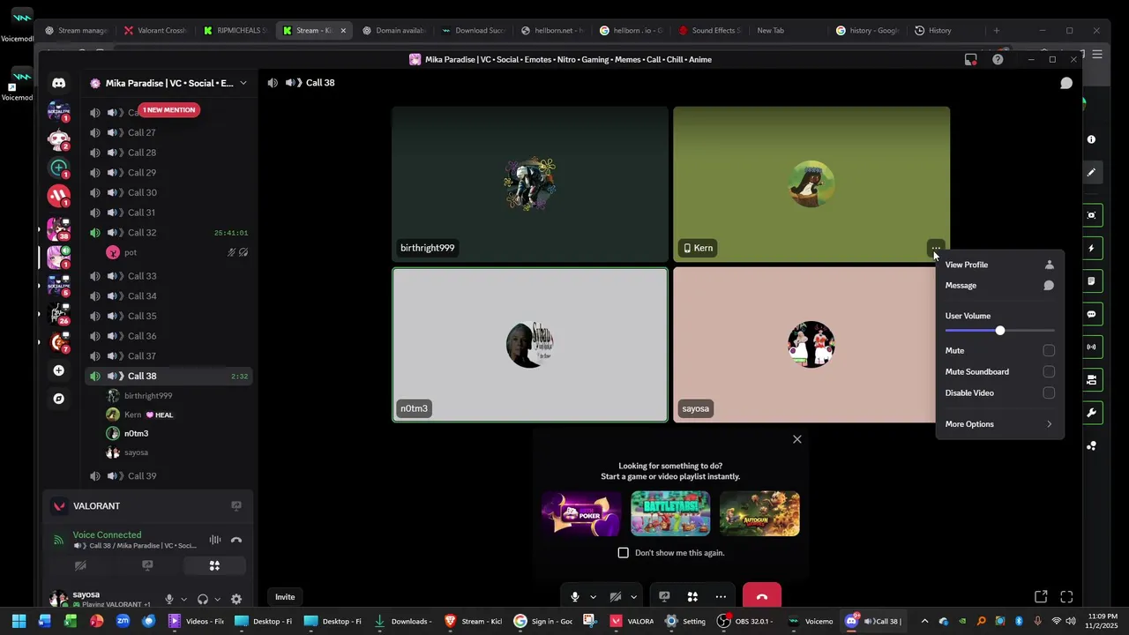The image size is (1129, 635).
Task: Click the three-dots options on Kern's tile
Action: (x=936, y=248)
